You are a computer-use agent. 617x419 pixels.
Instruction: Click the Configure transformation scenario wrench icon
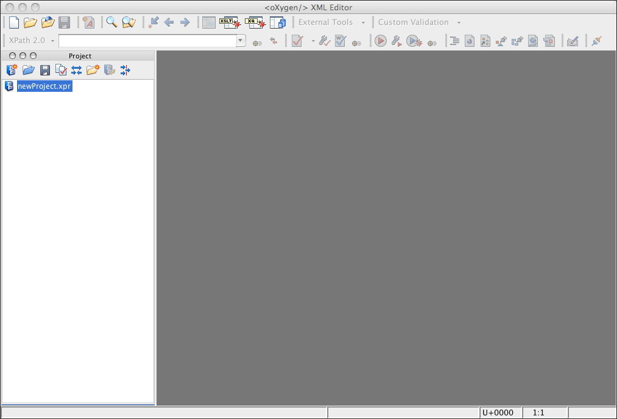tap(397, 41)
